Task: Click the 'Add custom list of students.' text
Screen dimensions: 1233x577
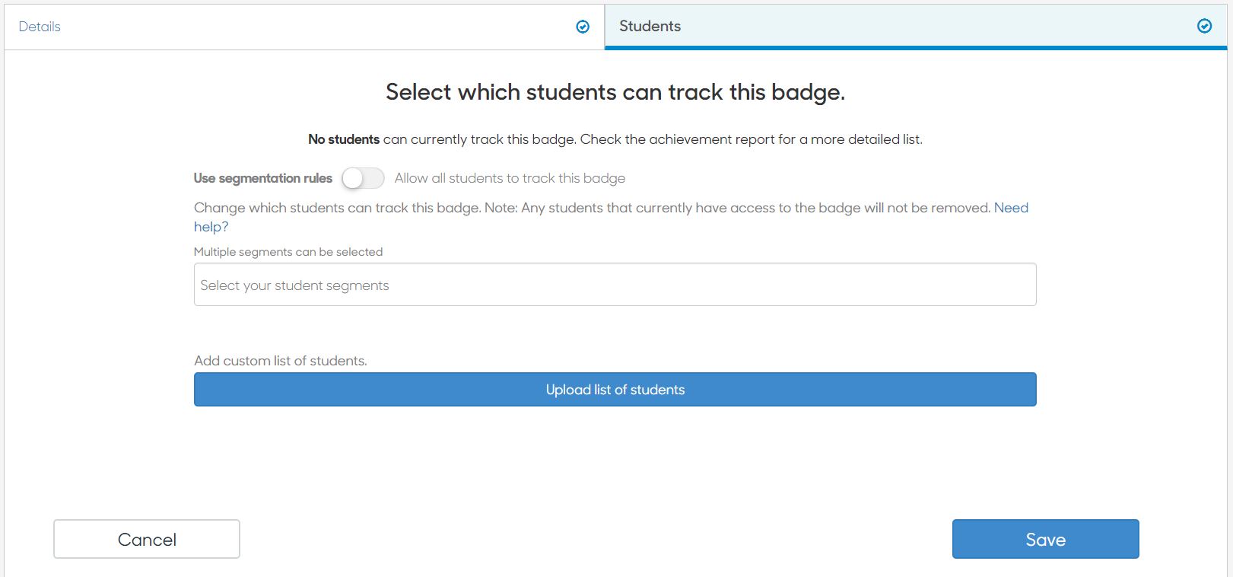Action: tap(281, 361)
